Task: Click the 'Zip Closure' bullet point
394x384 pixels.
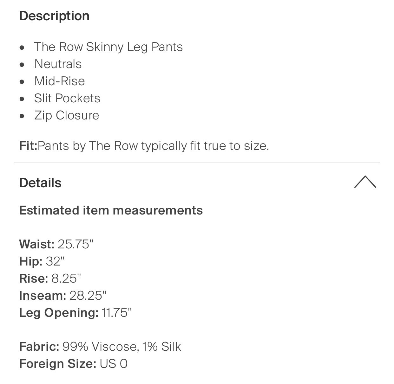Action: (x=67, y=115)
